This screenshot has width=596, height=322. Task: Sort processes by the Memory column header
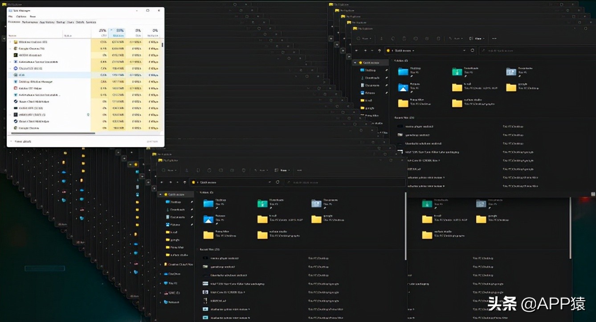pyautogui.click(x=118, y=33)
